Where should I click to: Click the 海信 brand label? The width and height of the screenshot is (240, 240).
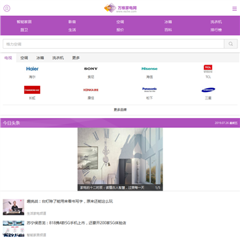149,77
